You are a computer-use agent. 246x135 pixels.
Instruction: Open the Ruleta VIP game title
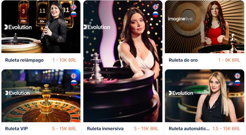(x=16, y=128)
